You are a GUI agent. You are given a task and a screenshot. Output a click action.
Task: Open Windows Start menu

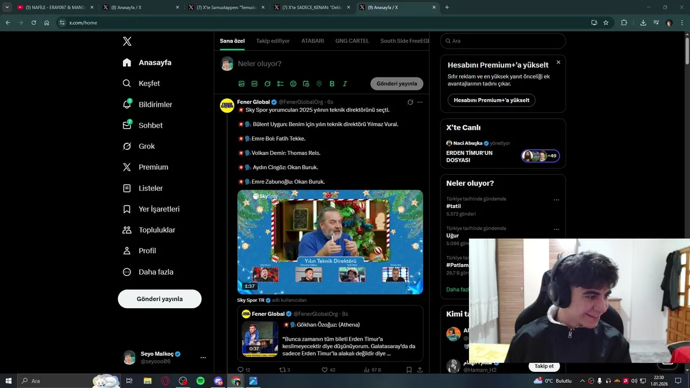point(9,381)
